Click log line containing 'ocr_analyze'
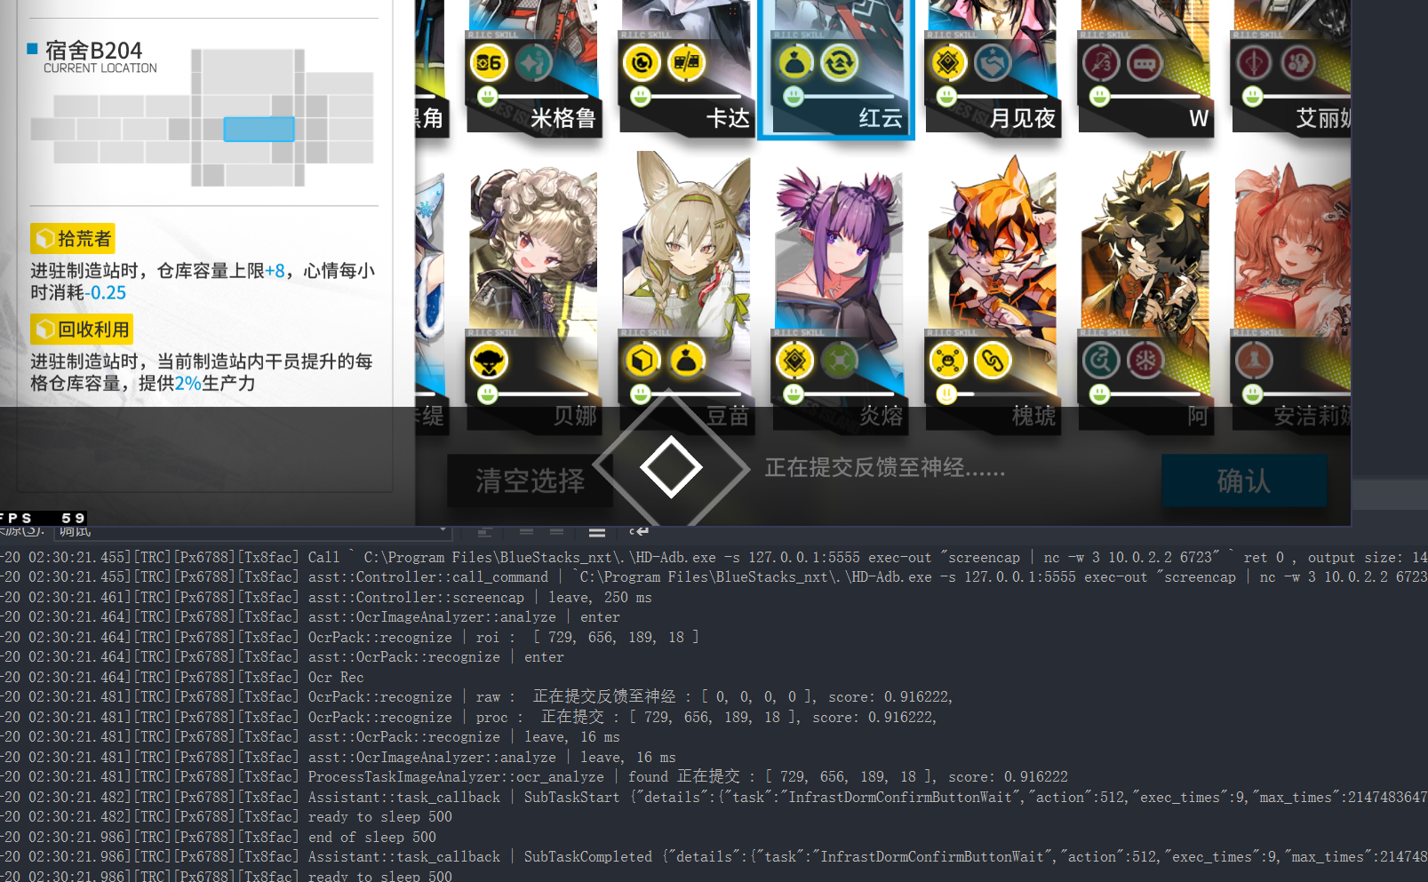The image size is (1428, 882). [688, 776]
